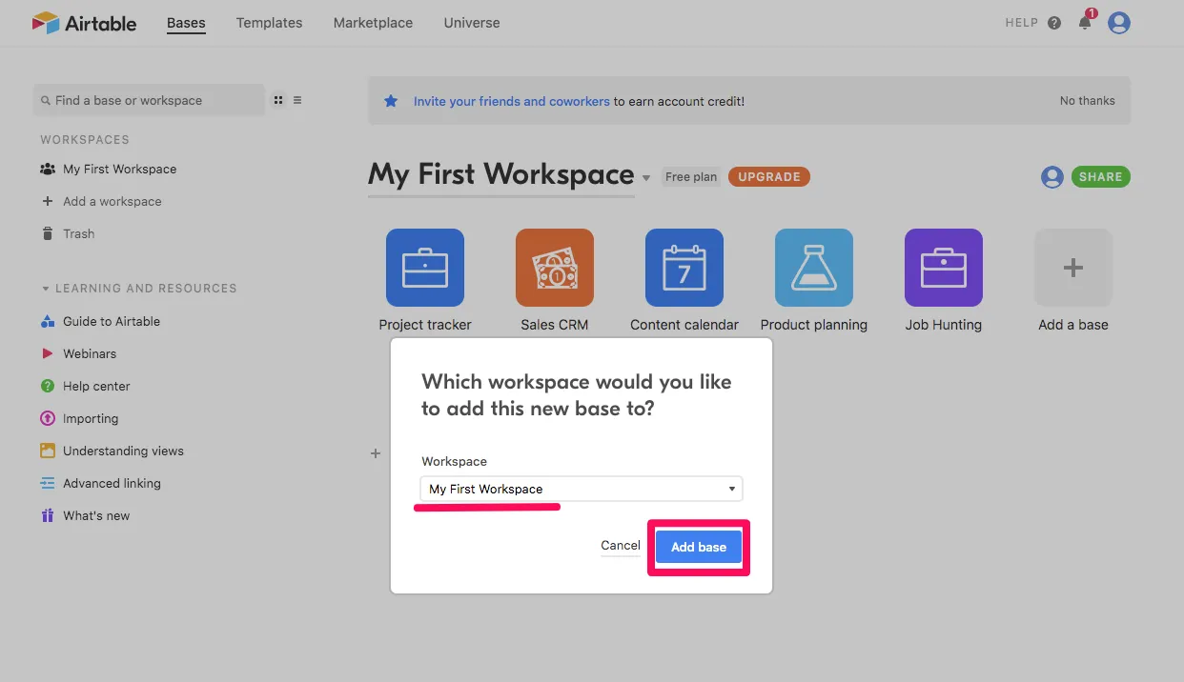Open the Workspace dropdown in dialog

(x=582, y=489)
